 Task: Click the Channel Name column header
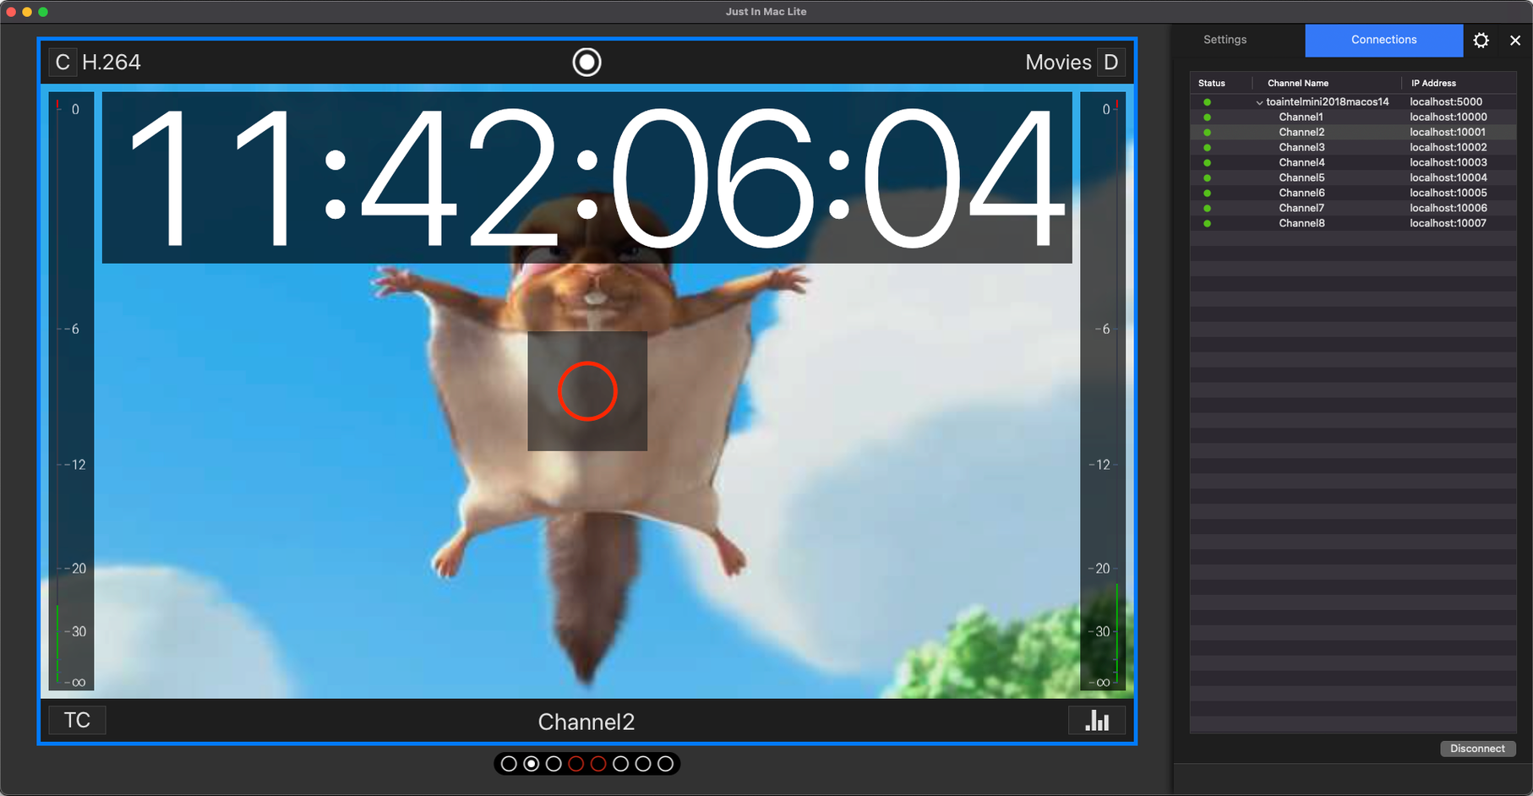click(1298, 83)
